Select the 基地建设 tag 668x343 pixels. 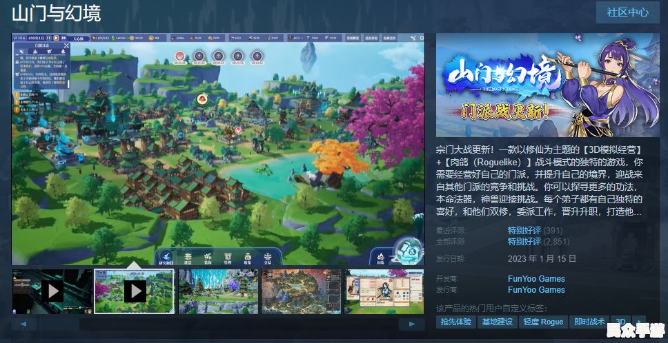497,322
